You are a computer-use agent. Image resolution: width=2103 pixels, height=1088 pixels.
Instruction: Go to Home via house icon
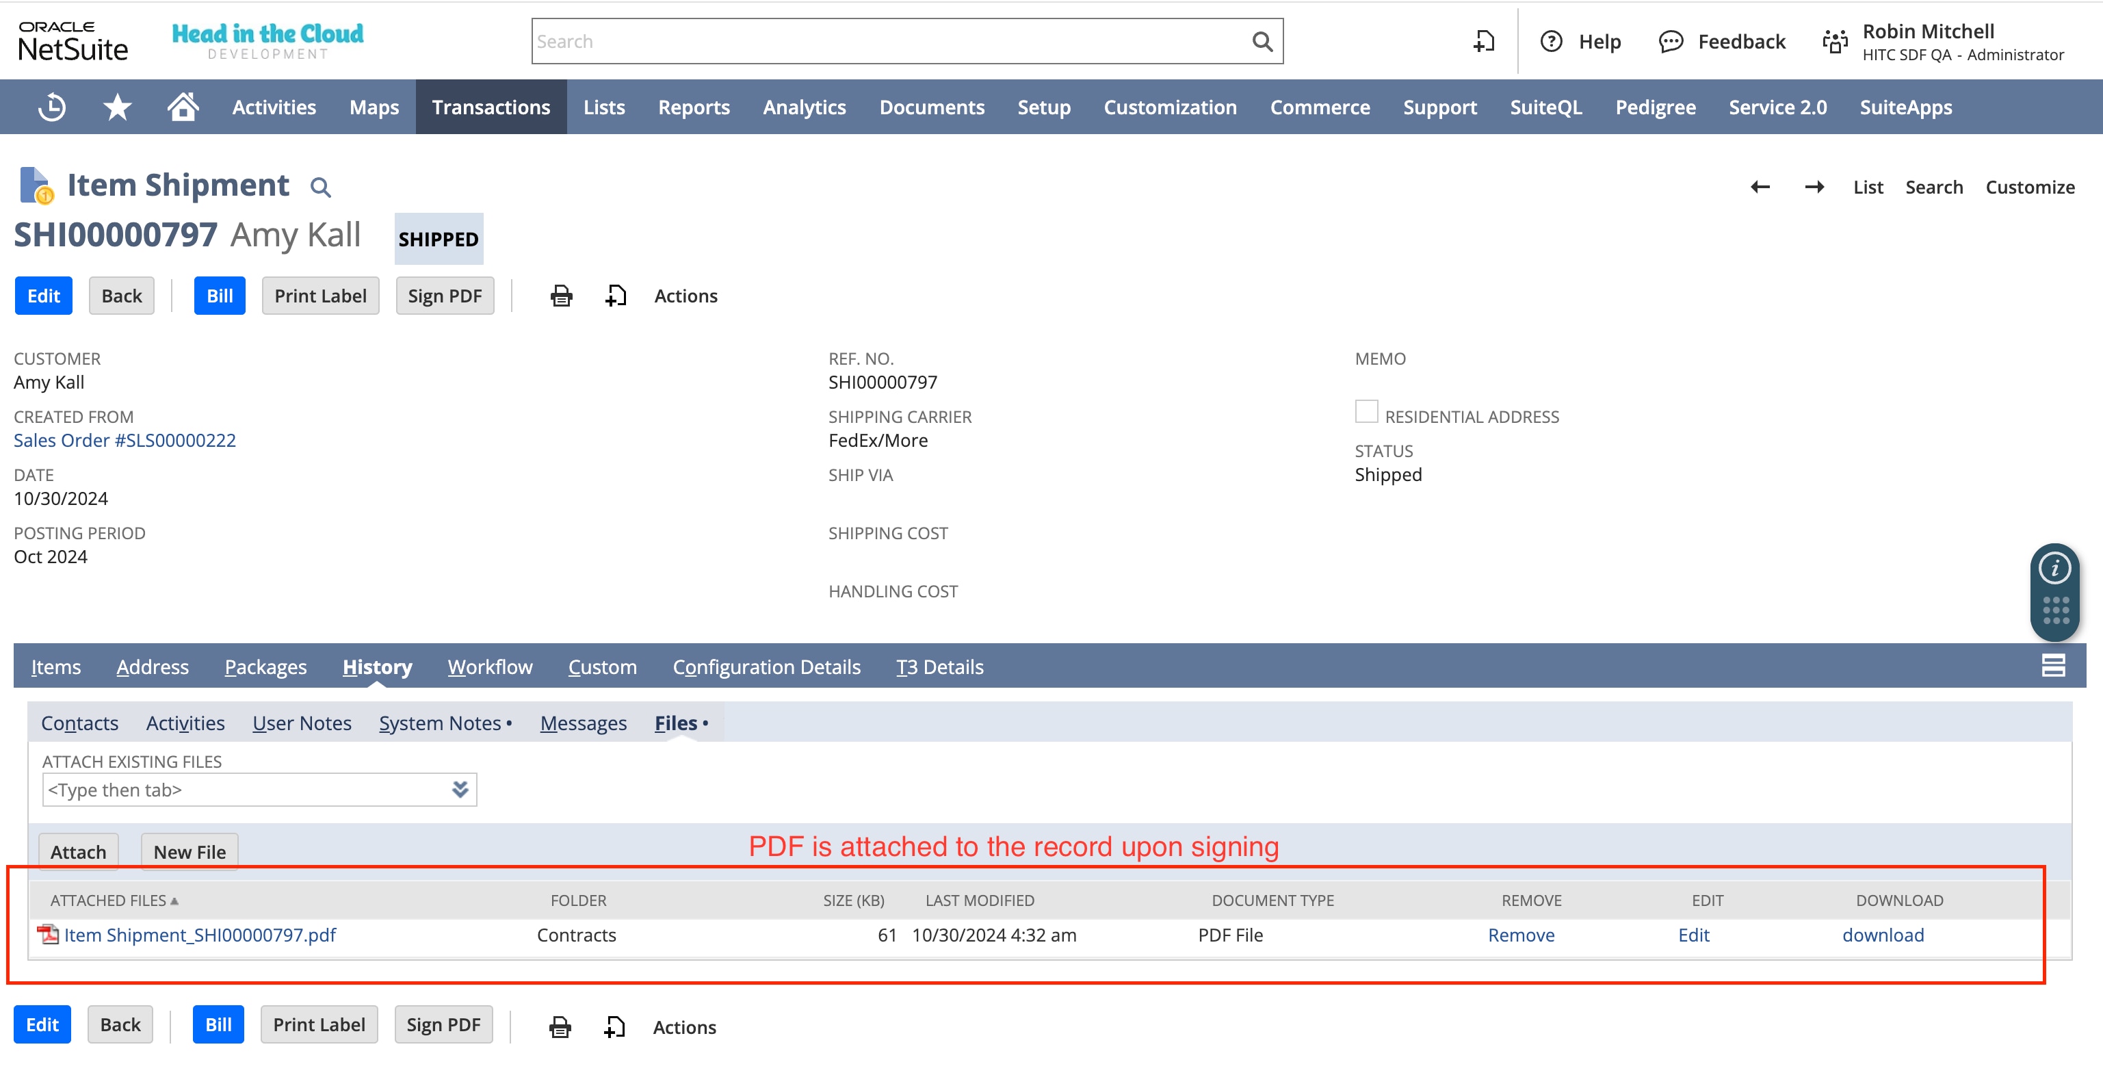183,107
